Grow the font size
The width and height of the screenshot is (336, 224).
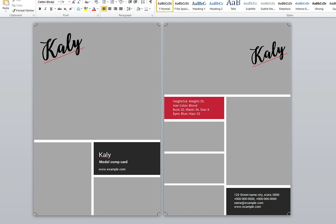74,2
